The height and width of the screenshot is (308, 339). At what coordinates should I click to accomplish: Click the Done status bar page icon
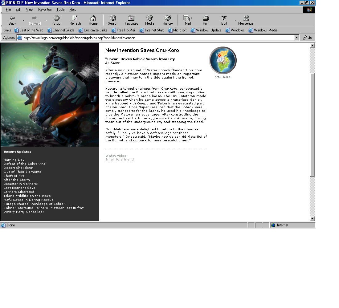(x=3, y=225)
